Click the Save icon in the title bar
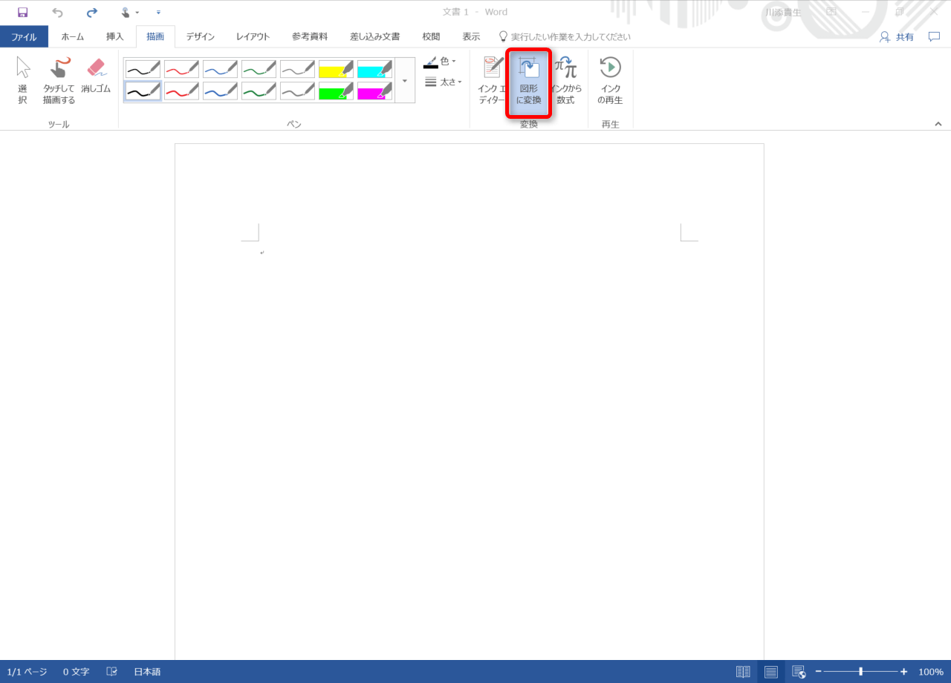Image resolution: width=951 pixels, height=683 pixels. (x=22, y=12)
